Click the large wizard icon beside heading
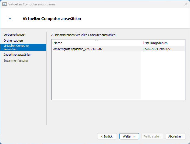This screenshot has height=144, width=190. [x=10, y=18]
